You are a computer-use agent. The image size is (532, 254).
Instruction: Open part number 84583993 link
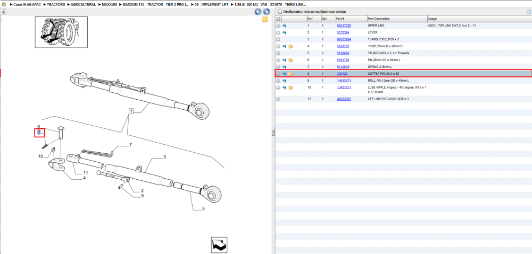pos(344,99)
